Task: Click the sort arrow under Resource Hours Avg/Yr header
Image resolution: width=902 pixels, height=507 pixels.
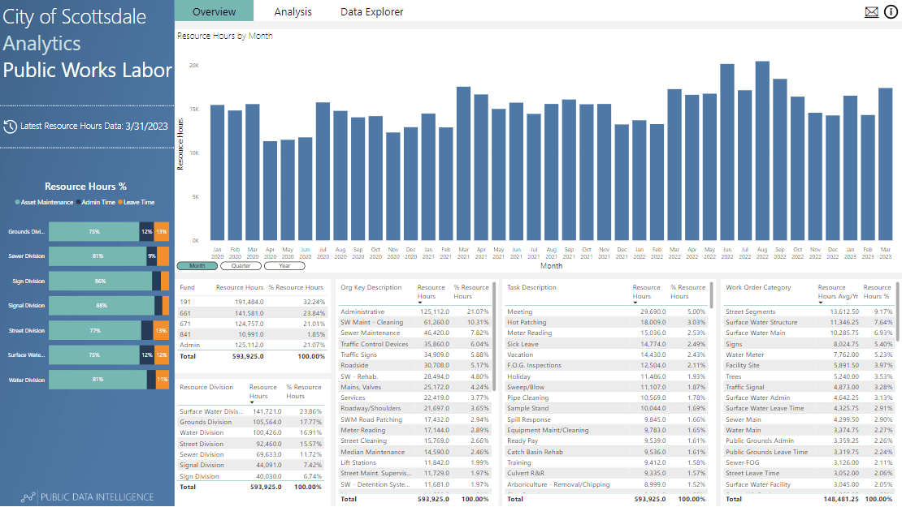Action: coord(820,303)
